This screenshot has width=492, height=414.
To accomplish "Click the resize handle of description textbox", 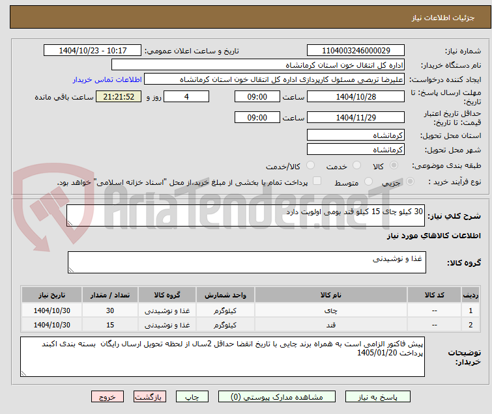I will pos(70,223).
